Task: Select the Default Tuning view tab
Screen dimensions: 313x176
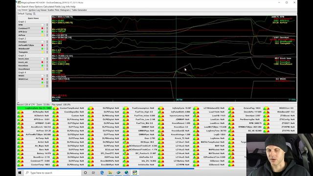Action: 24,14
